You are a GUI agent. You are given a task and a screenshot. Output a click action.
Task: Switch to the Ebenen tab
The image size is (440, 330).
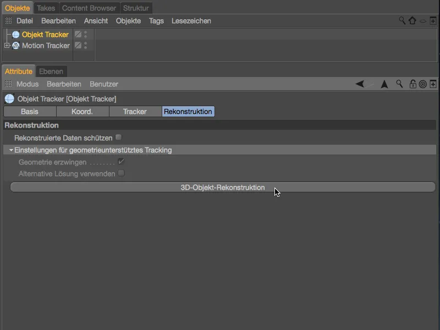[51, 71]
